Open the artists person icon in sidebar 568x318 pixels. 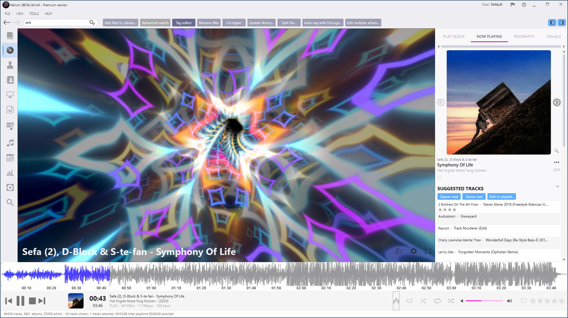(10, 65)
